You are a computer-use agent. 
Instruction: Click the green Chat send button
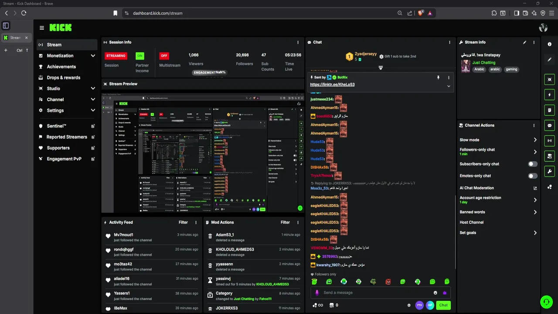[x=443, y=305]
